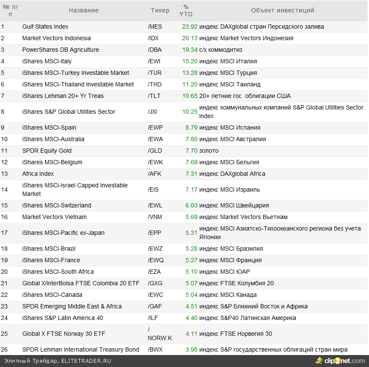369x367 pixels.
Task: Click the /BWX ticker cell
Action: click(155, 349)
